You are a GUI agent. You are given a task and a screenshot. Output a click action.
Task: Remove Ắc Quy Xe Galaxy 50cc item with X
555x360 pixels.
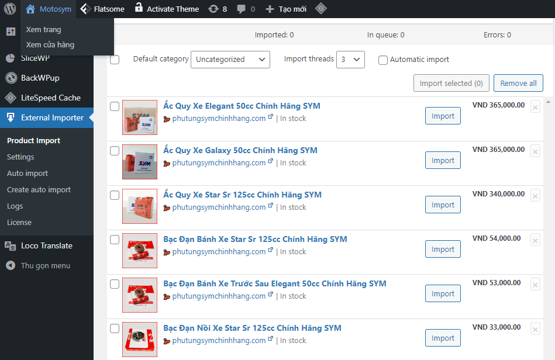pos(535,151)
